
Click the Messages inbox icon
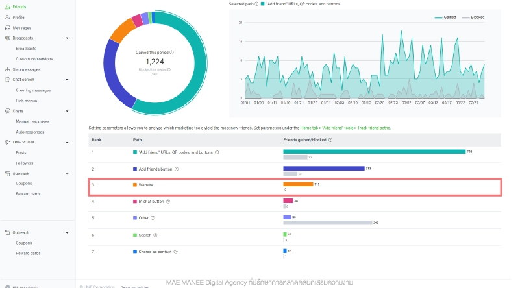[x=8, y=28]
